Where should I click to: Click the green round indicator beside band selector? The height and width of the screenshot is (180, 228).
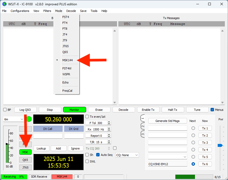pyautogui.click(x=29, y=119)
